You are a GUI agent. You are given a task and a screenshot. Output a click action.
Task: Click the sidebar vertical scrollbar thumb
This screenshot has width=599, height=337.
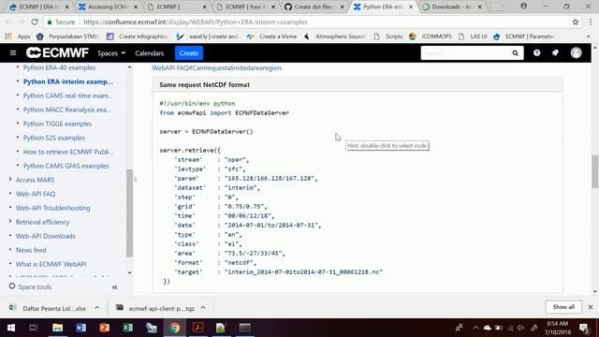129,212
